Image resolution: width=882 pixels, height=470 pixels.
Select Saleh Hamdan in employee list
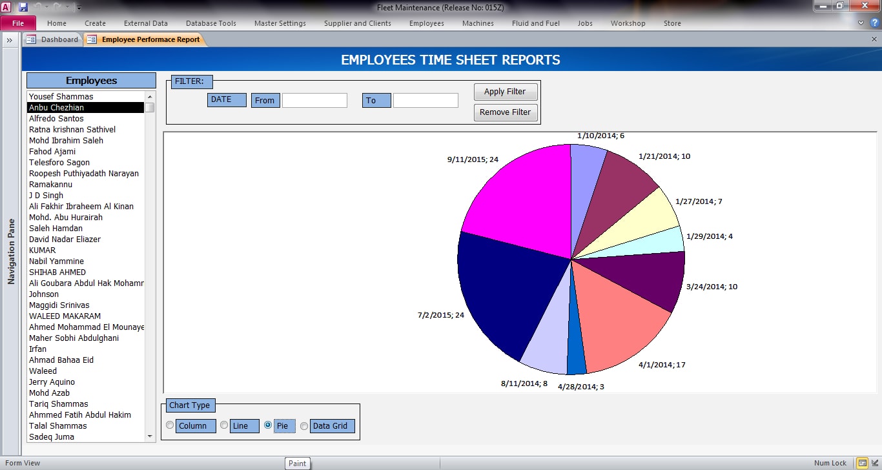pos(86,229)
